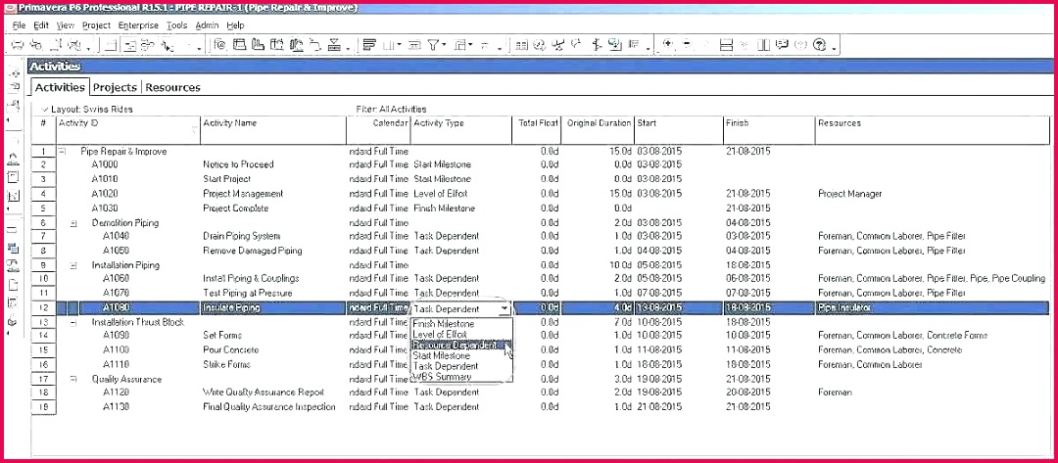Open dropdown arrow beside Help icon
The height and width of the screenshot is (463, 1058).
point(834,48)
